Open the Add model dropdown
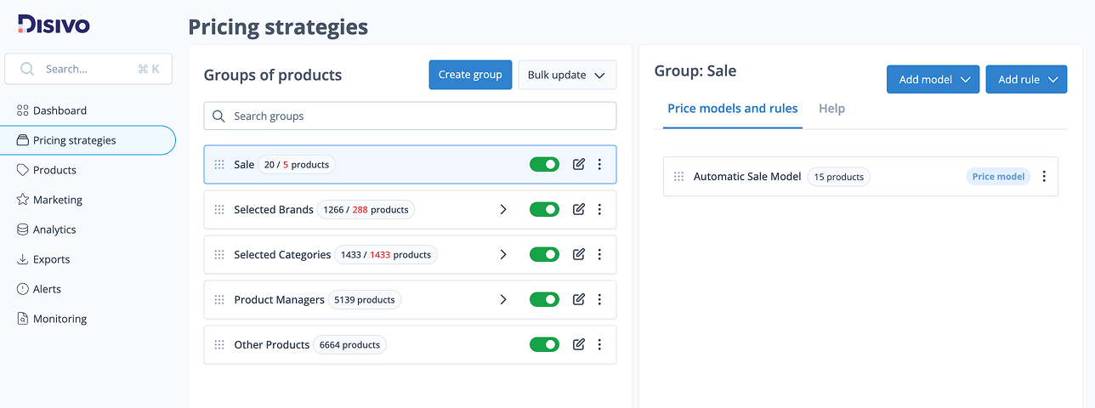This screenshot has height=408, width=1095. 933,80
